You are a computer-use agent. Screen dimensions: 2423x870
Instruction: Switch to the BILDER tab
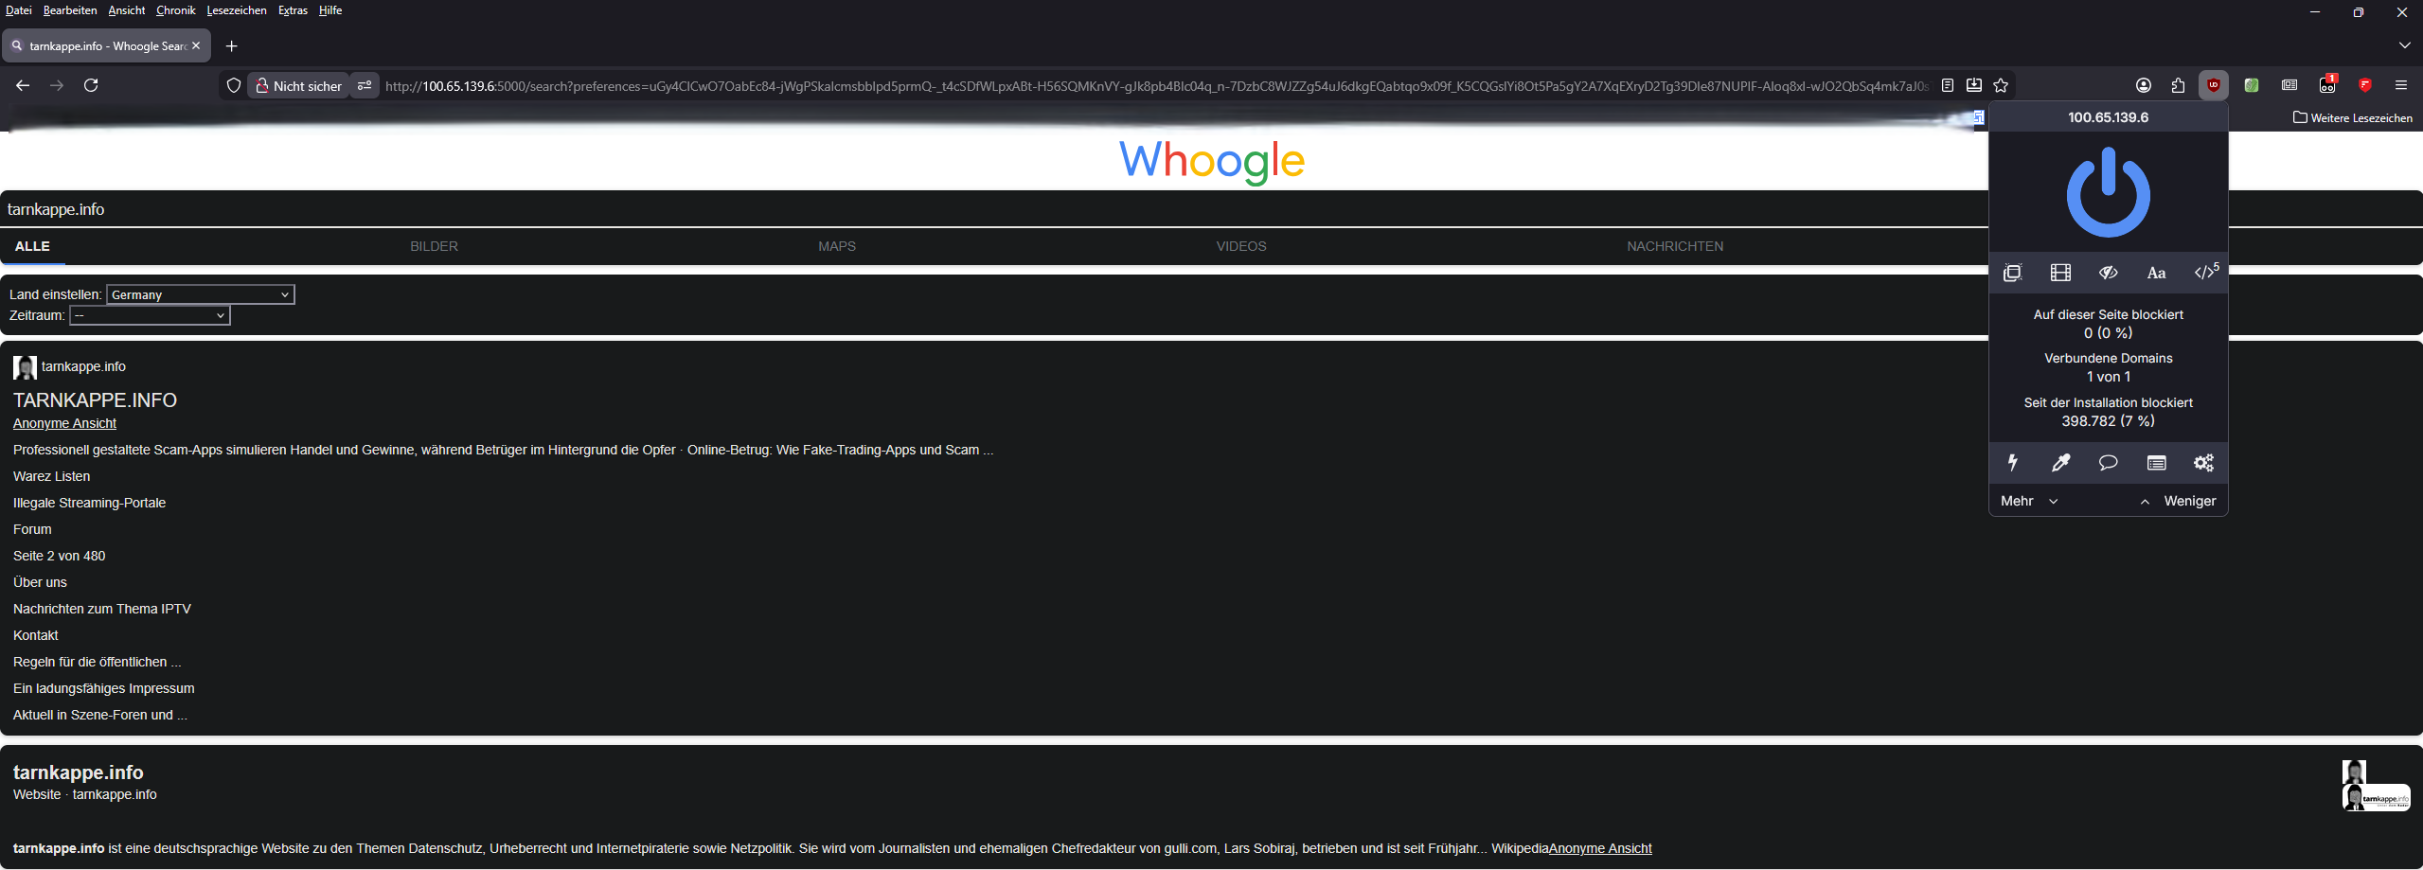[434, 246]
